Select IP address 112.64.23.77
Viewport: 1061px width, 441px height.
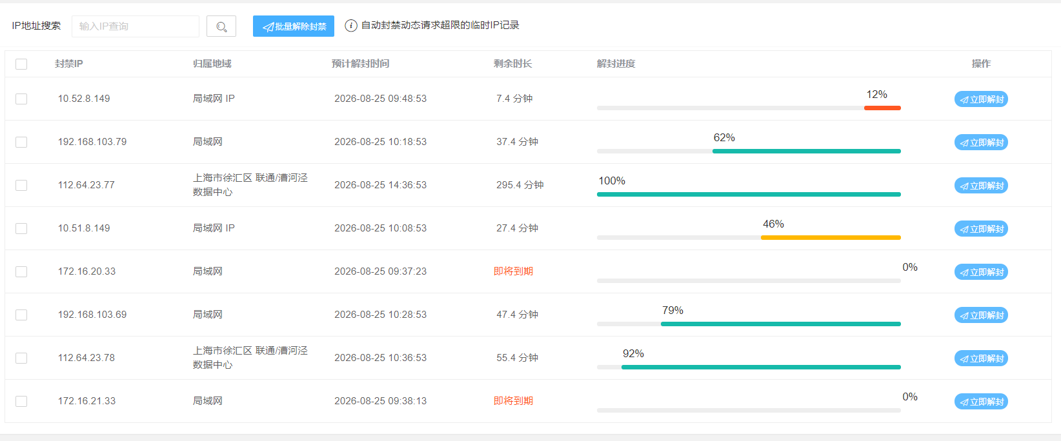[86, 185]
